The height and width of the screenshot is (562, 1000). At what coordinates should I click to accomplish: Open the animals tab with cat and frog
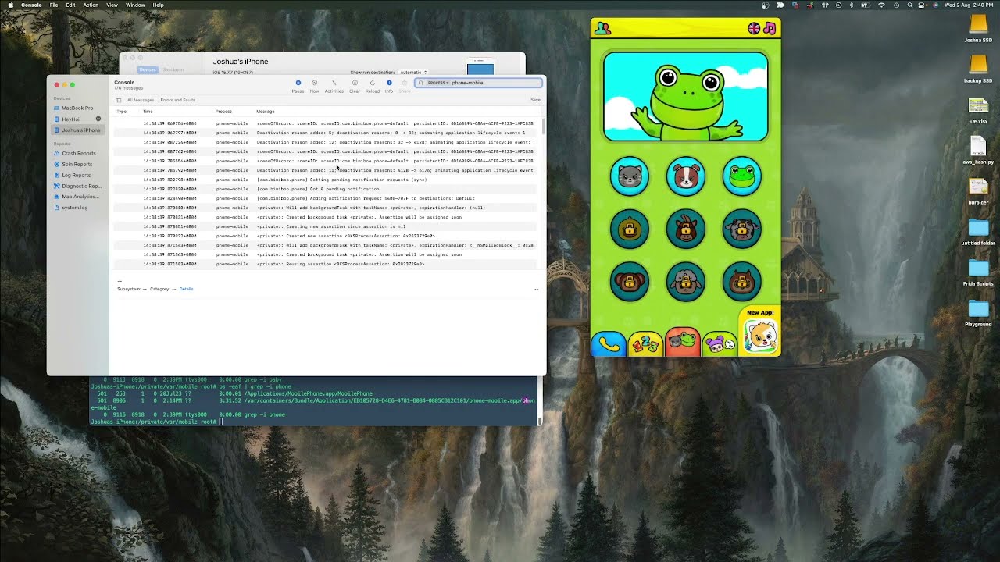683,342
